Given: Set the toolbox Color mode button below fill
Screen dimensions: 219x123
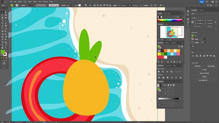Looking at the screenshot, I should pos(2,58).
